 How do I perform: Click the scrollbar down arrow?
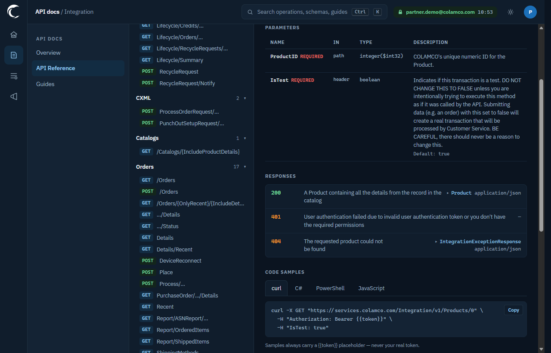pos(542,349)
